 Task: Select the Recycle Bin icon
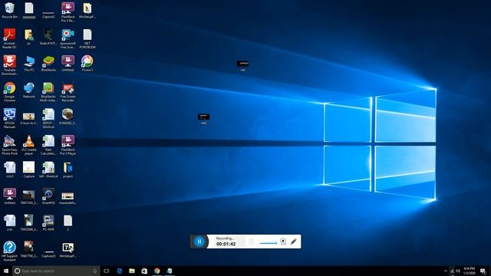pos(9,10)
